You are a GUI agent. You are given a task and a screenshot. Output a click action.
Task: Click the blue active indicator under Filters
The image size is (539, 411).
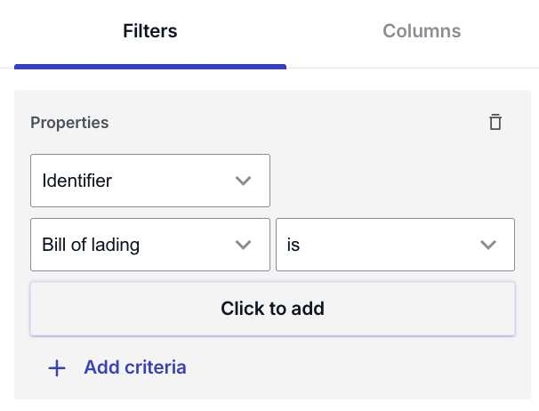(x=150, y=67)
